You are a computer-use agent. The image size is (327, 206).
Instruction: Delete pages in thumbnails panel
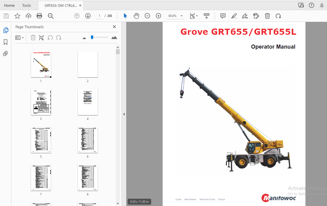click(x=33, y=38)
